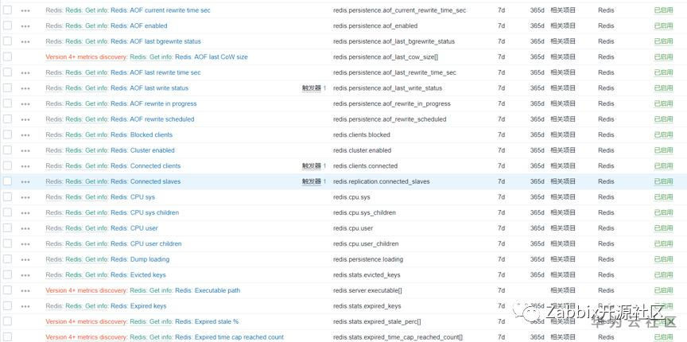This screenshot has height=342, width=687.
Task: Select key text redis.cpu.user_children
Action: pyautogui.click(x=366, y=244)
